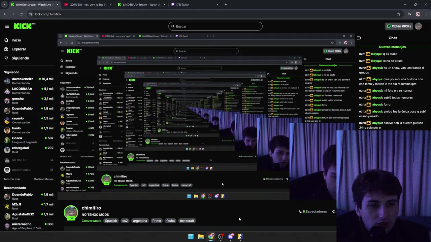Click the Obtén KICKs button

pos(399,26)
